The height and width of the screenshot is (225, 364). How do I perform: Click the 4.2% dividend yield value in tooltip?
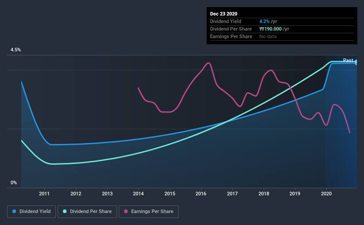click(264, 21)
